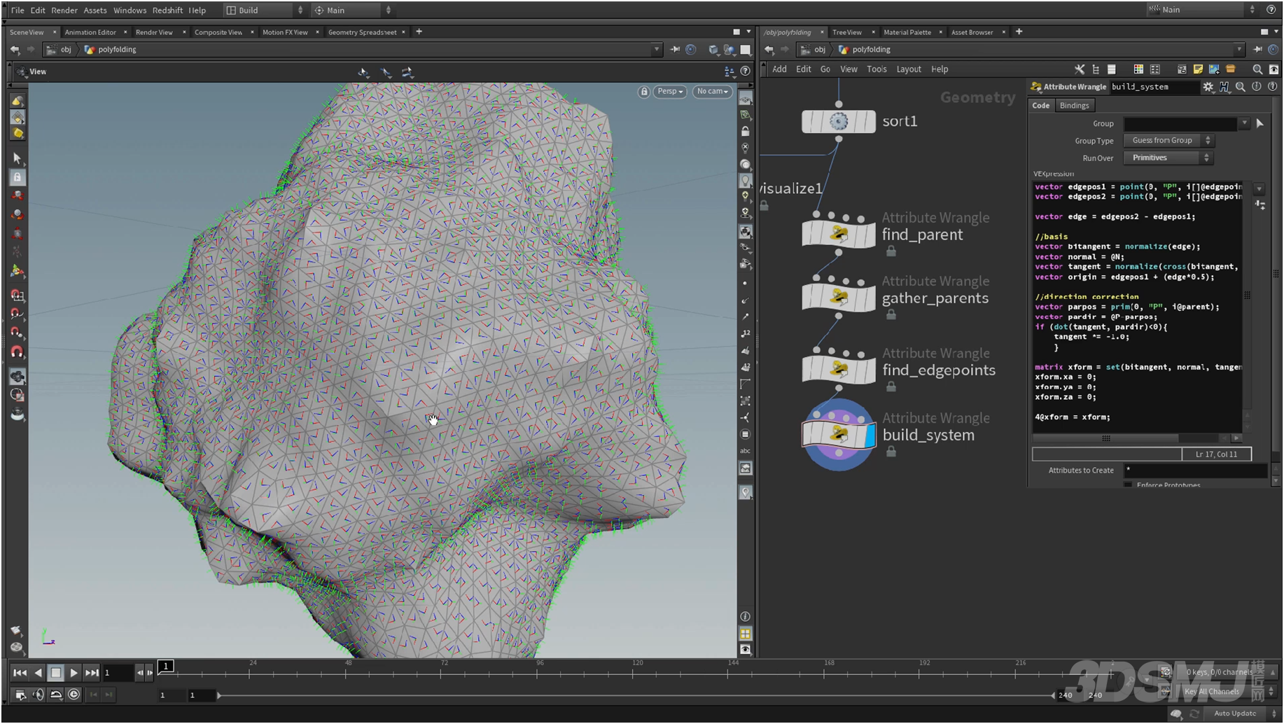This screenshot has width=1284, height=724.
Task: Open the Assets menu
Action: pyautogui.click(x=95, y=11)
